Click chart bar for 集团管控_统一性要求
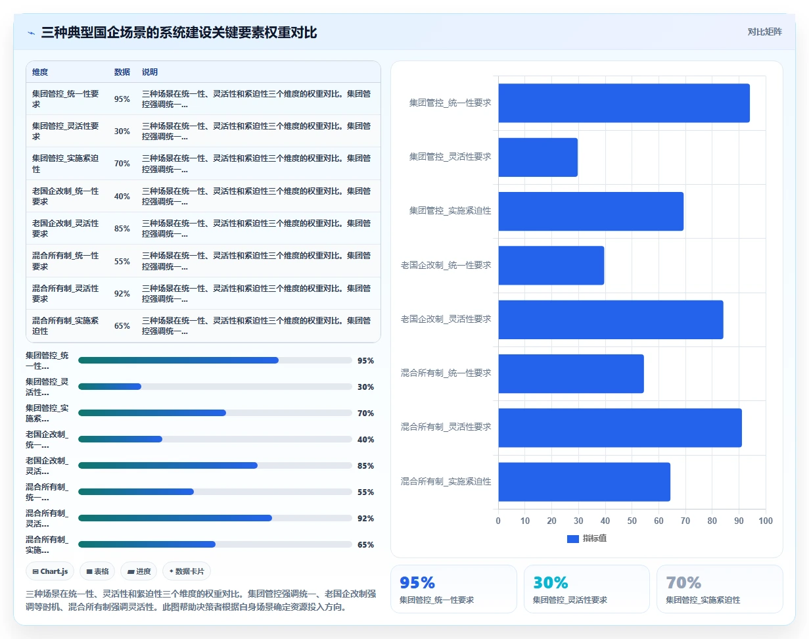 (x=624, y=103)
